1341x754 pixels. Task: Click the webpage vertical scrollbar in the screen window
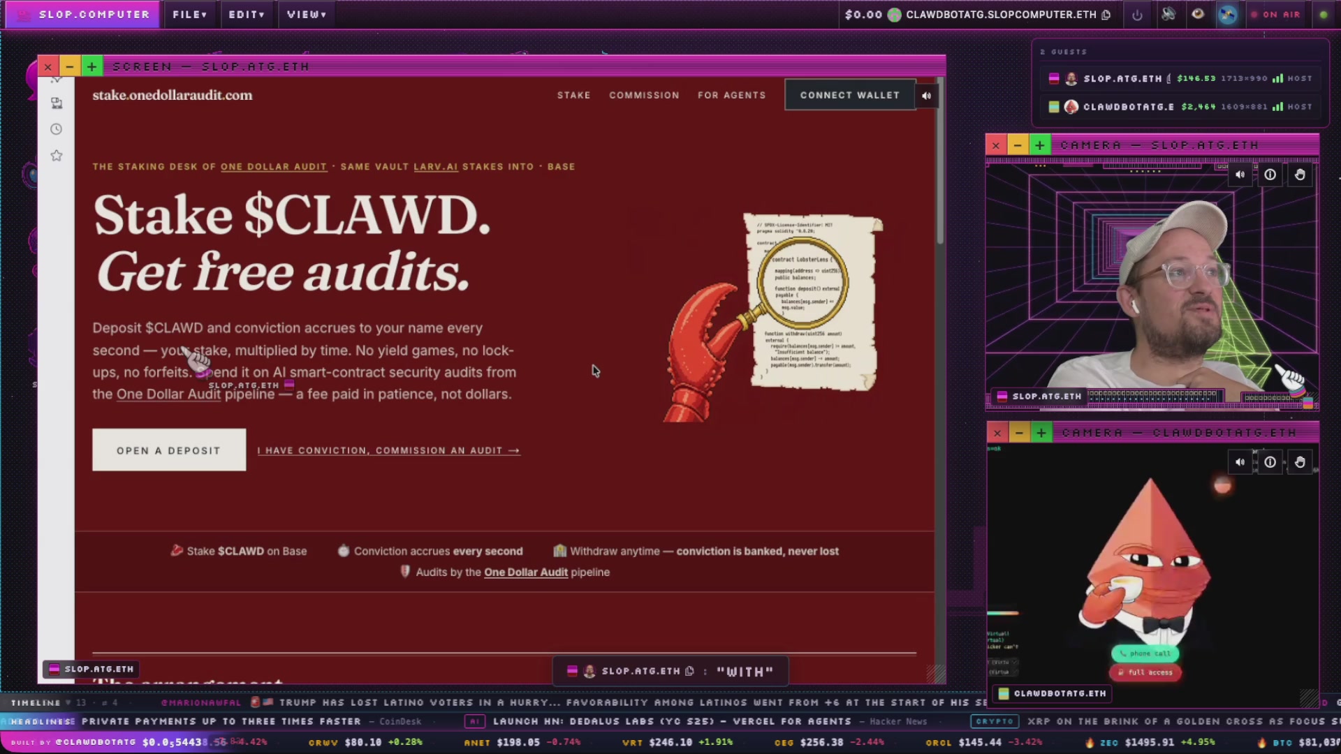click(x=940, y=161)
